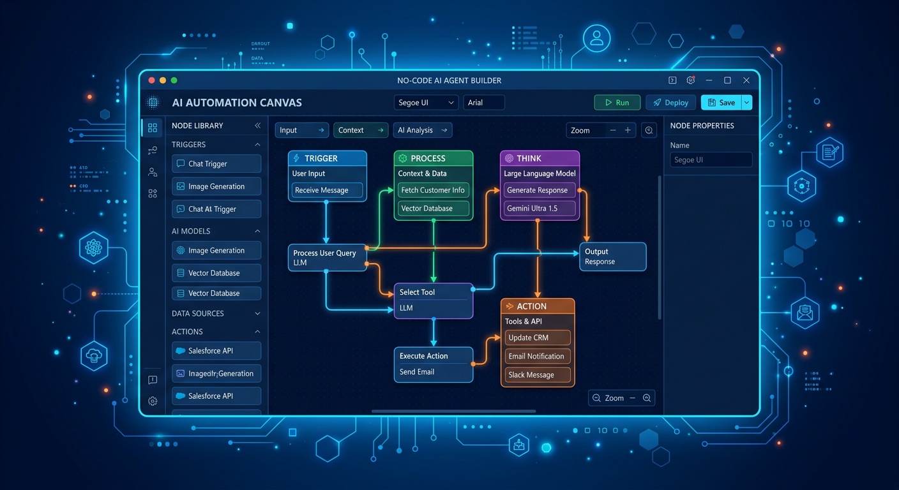Switch to the Input tab
The width and height of the screenshot is (899, 490).
302,130
